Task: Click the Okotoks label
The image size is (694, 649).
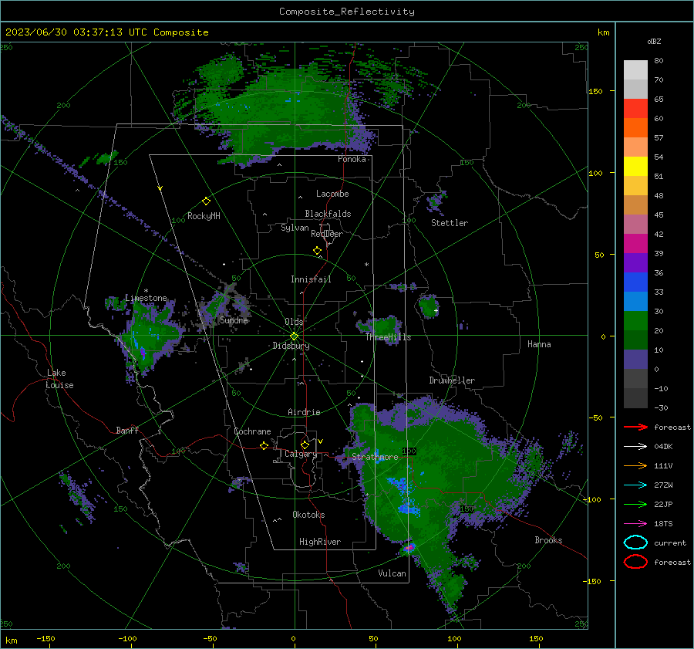Action: (308, 515)
